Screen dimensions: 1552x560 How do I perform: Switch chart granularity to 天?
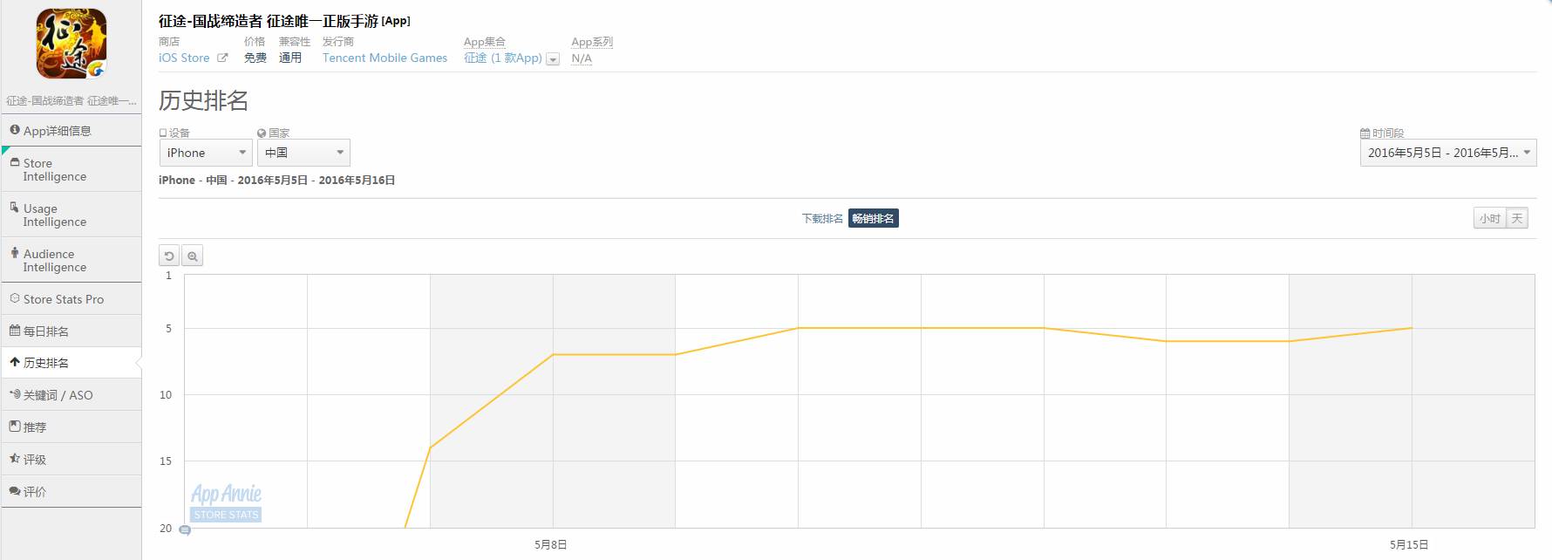click(x=1517, y=219)
